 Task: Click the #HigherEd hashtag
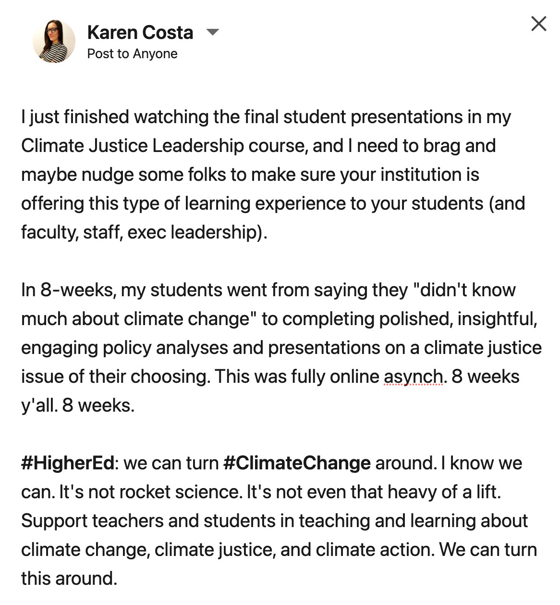pos(68,463)
